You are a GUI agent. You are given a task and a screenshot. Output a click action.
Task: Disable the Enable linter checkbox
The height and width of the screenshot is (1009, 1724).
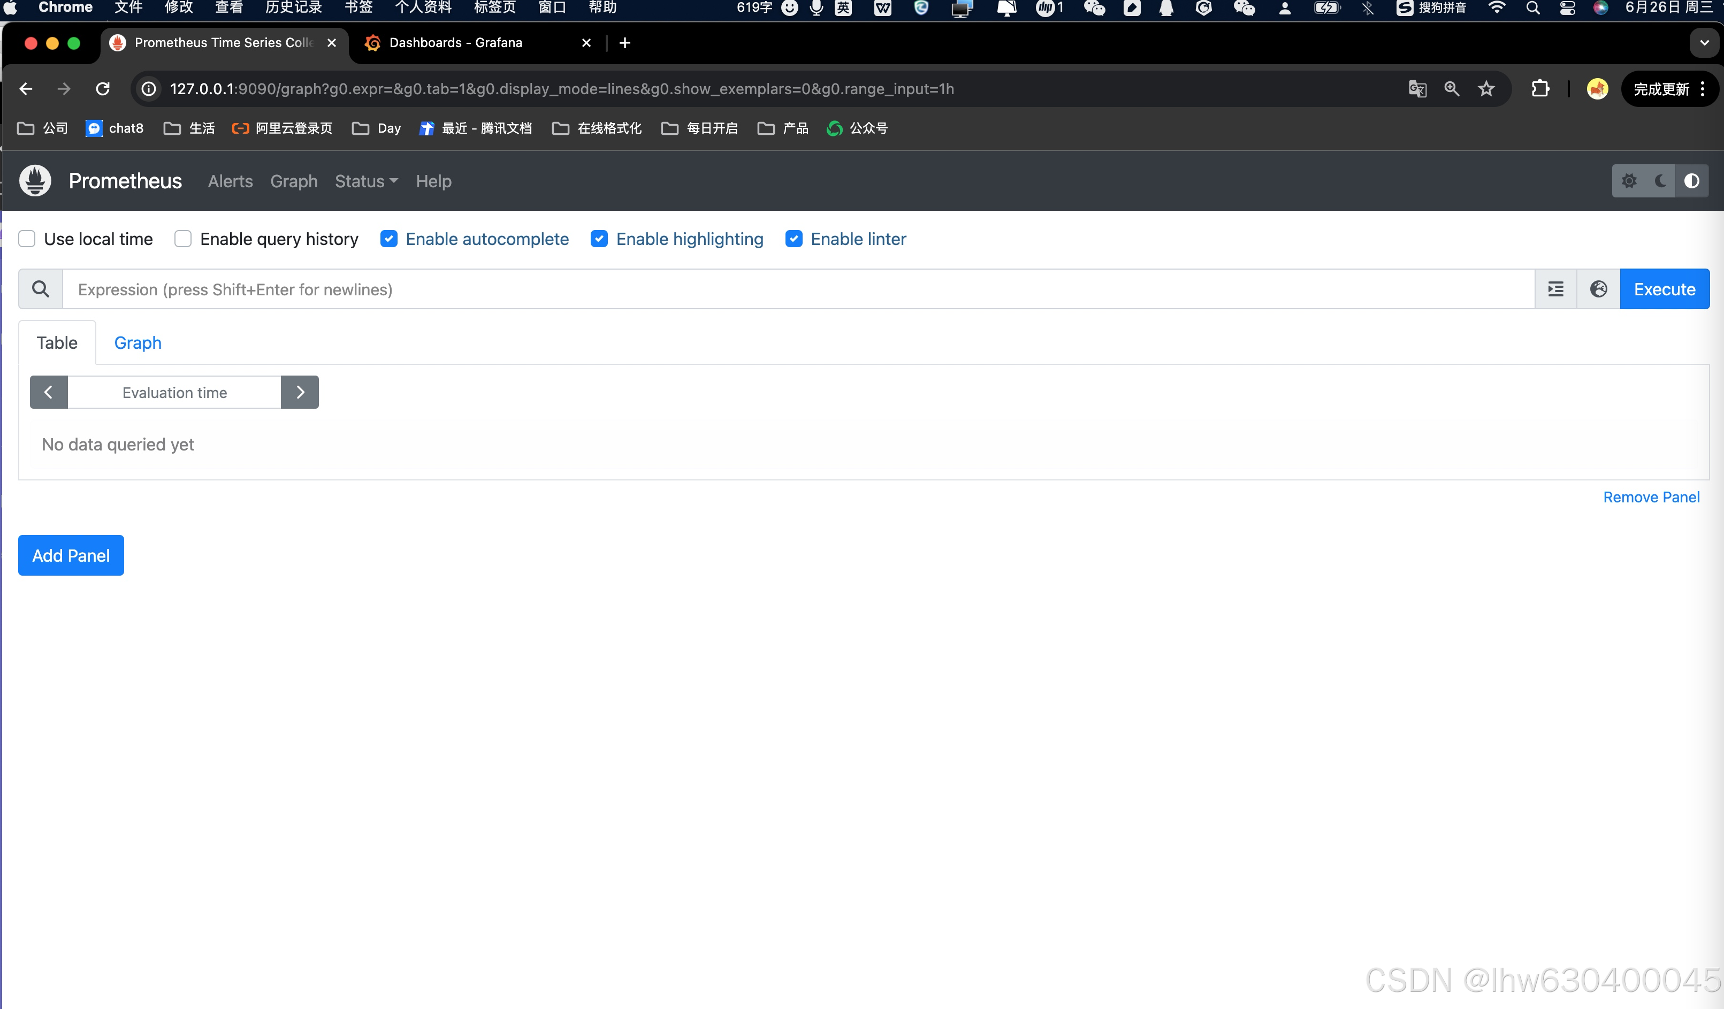tap(794, 239)
